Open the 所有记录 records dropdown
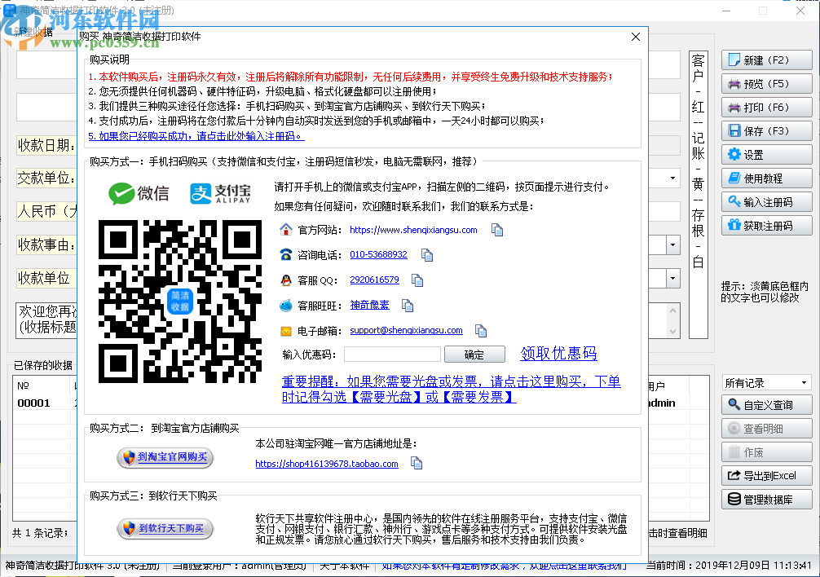 pos(766,381)
